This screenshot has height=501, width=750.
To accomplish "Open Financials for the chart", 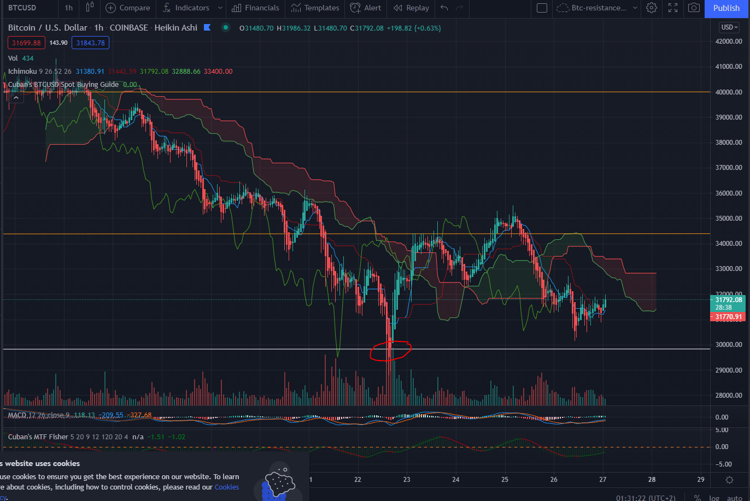I will (255, 8).
